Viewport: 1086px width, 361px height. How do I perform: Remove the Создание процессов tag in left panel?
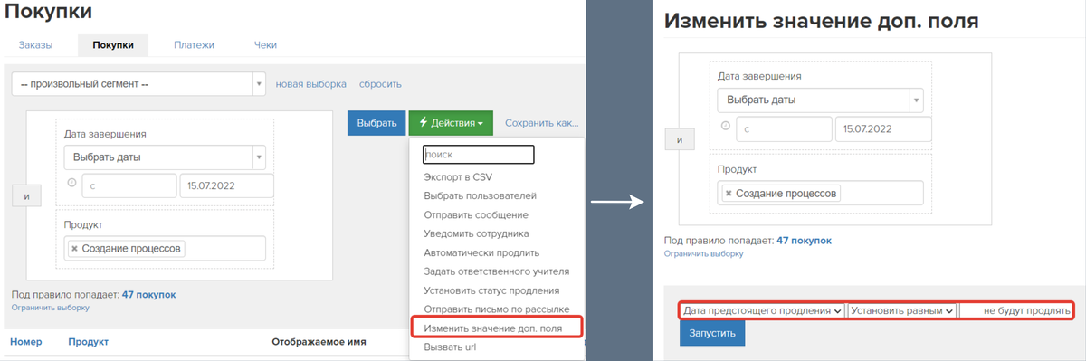tap(74, 248)
